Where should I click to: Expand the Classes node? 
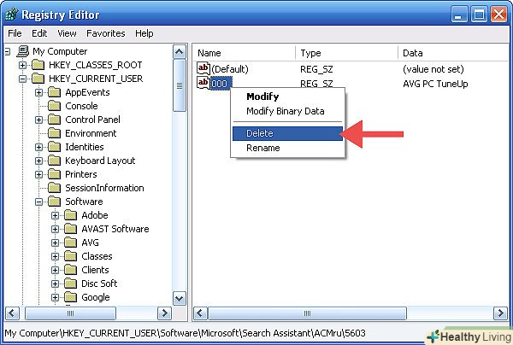(55, 257)
